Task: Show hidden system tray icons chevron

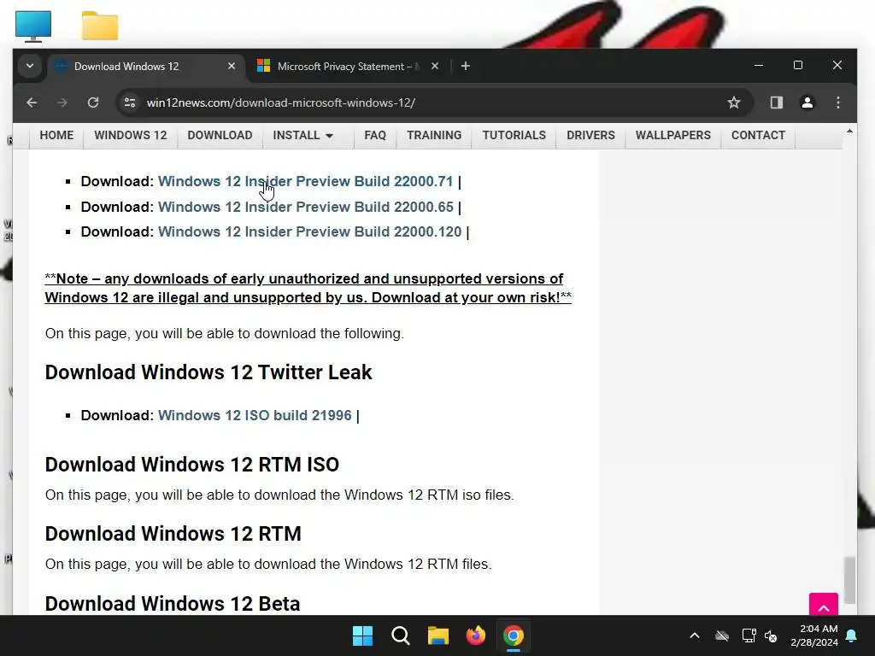Action: 694,635
